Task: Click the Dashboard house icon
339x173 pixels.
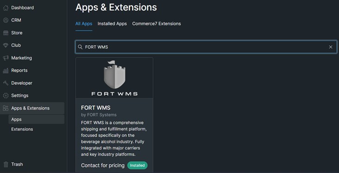Action: coord(6,8)
